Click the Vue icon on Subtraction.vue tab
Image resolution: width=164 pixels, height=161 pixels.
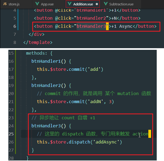105,4
